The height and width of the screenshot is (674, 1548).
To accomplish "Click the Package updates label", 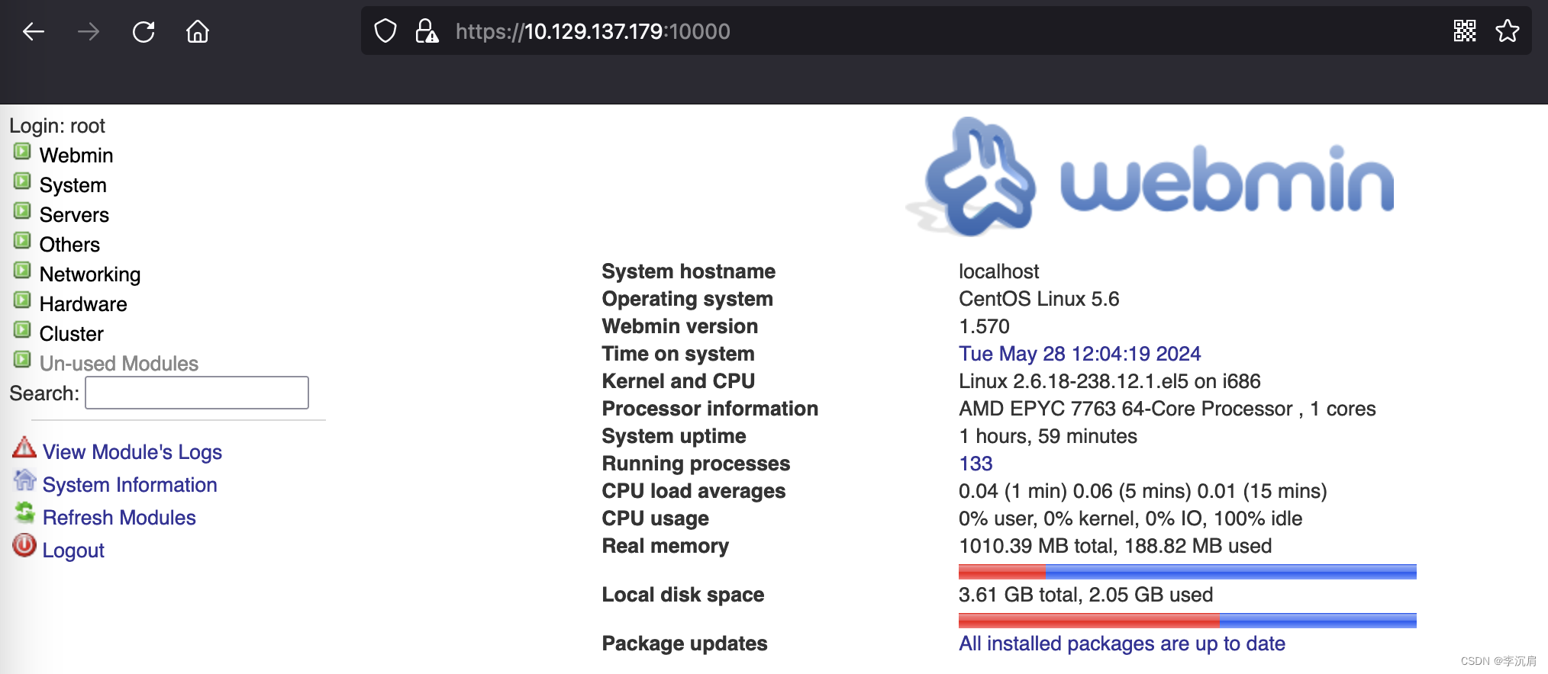I will click(x=685, y=644).
